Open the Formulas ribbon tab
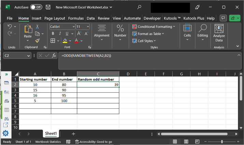 (x=76, y=18)
